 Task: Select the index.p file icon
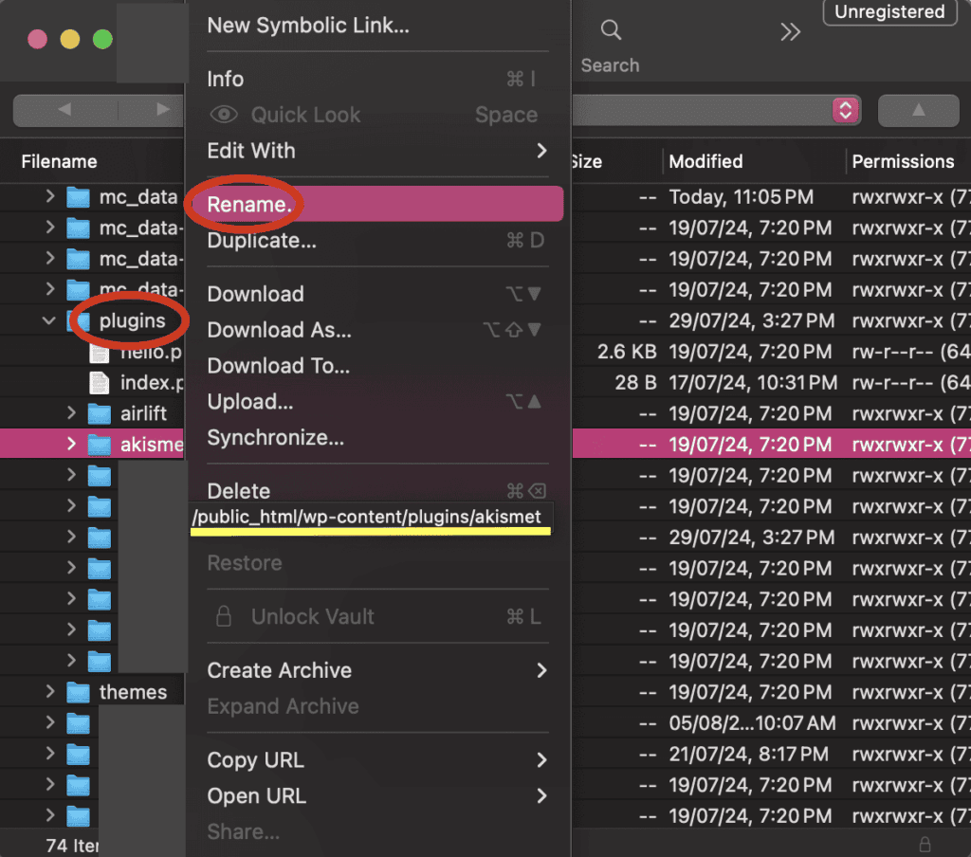point(99,383)
